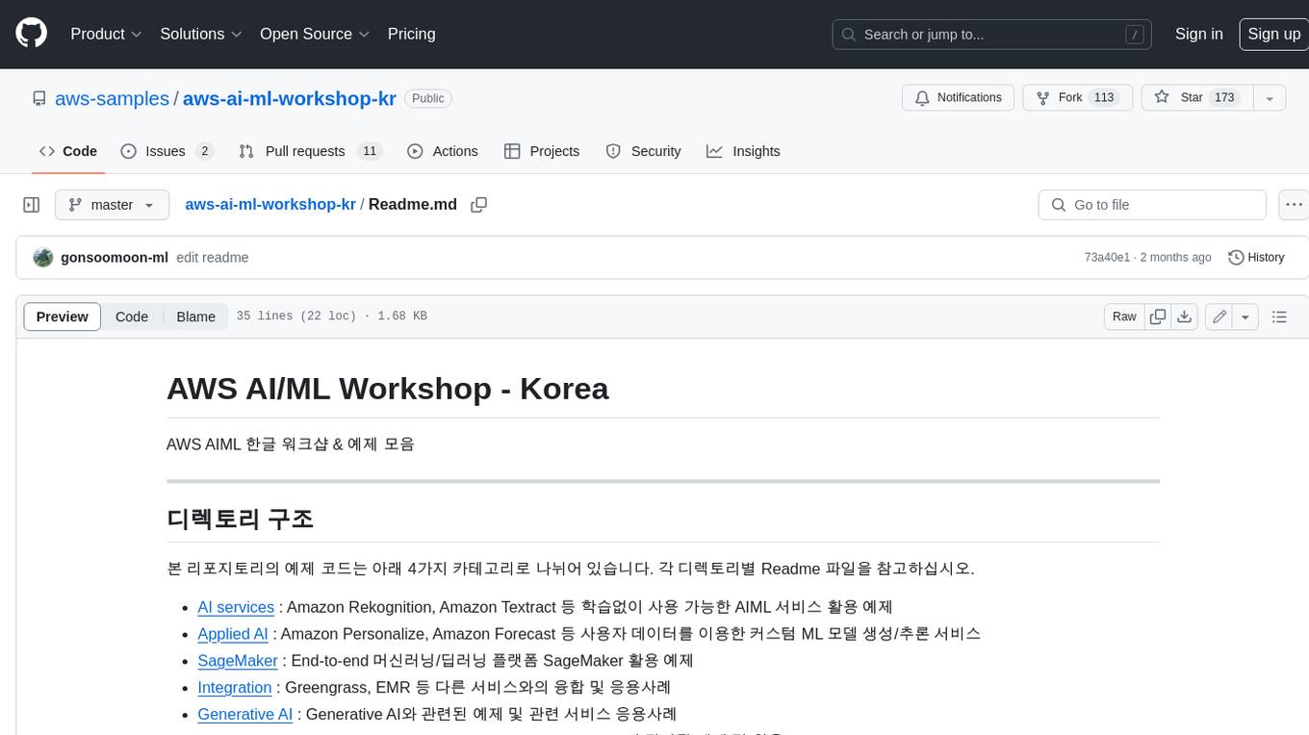Image resolution: width=1309 pixels, height=735 pixels.
Task: Switch to the Code tab
Action: click(x=67, y=151)
